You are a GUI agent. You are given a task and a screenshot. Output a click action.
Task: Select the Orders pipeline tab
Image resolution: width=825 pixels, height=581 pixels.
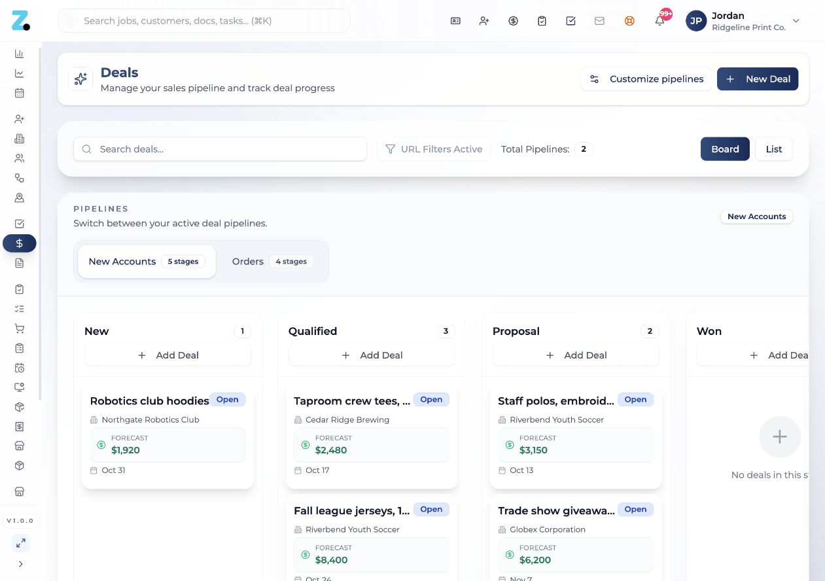273,262
